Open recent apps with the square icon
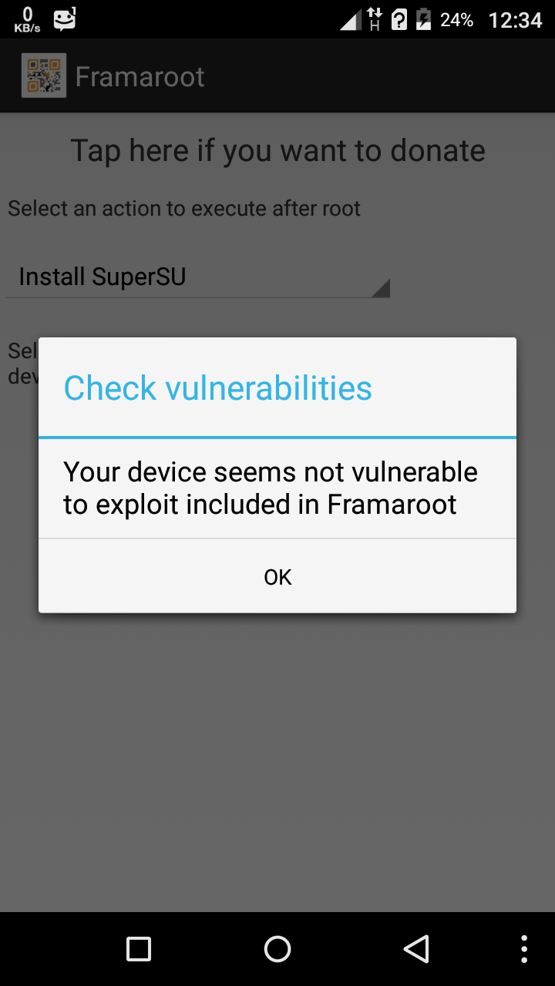The width and height of the screenshot is (555, 986). [139, 949]
